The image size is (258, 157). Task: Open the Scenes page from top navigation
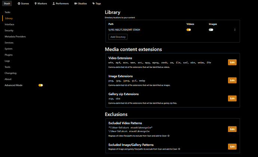tap(24, 3)
